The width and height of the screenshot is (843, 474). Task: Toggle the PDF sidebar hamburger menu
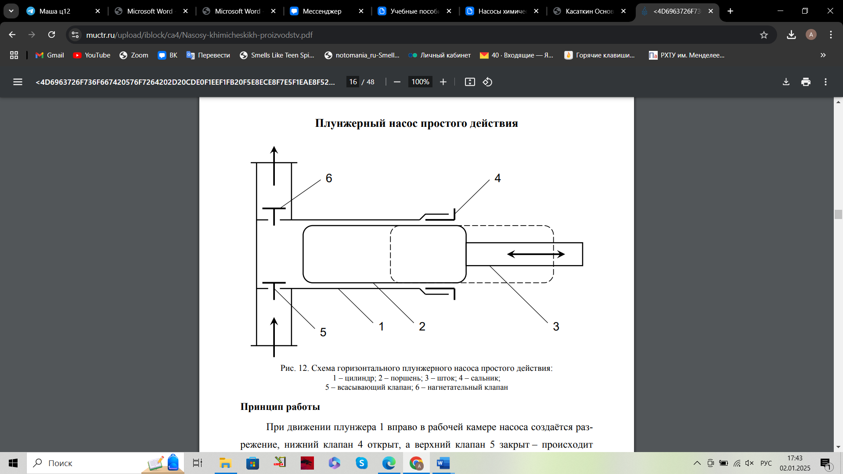point(18,82)
